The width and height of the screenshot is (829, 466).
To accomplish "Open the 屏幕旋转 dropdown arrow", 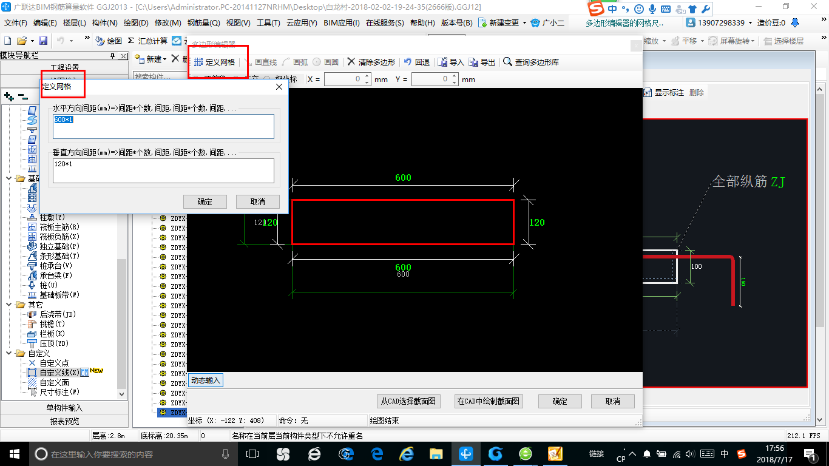I will 753,41.
